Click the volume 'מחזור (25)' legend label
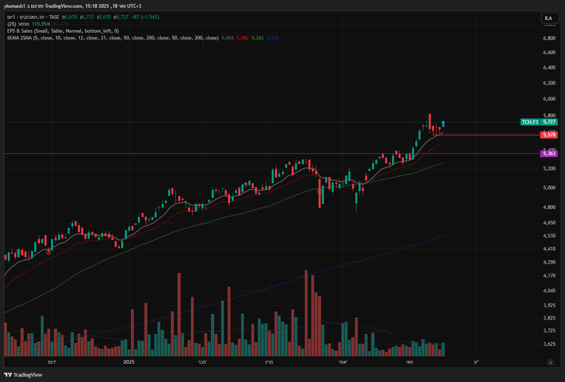The width and height of the screenshot is (565, 382). 18,24
